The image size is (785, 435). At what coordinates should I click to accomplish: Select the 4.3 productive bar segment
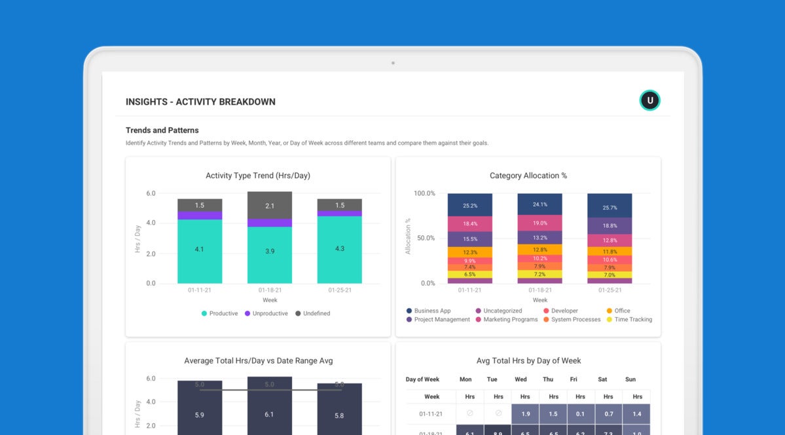[x=339, y=250]
